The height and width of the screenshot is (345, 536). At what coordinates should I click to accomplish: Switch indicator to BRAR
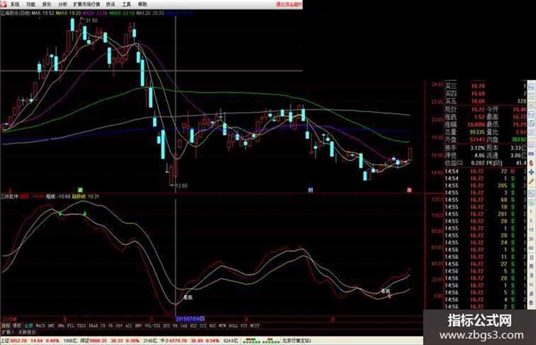pos(93,326)
